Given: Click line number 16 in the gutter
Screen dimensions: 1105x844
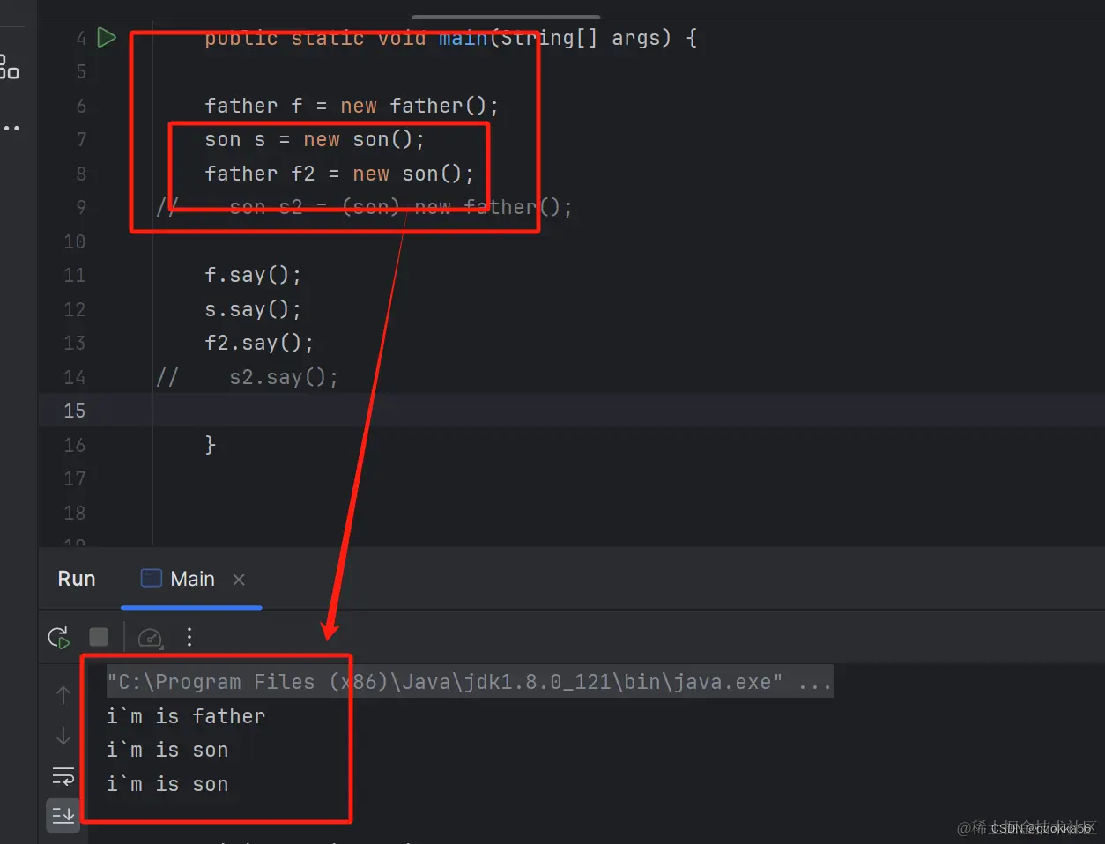Looking at the screenshot, I should click(x=75, y=445).
